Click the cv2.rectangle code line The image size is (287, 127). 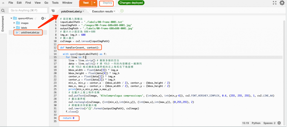[x=131, y=102]
